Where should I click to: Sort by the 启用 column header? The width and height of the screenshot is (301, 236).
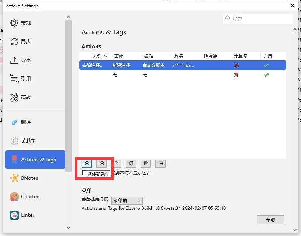point(273,56)
